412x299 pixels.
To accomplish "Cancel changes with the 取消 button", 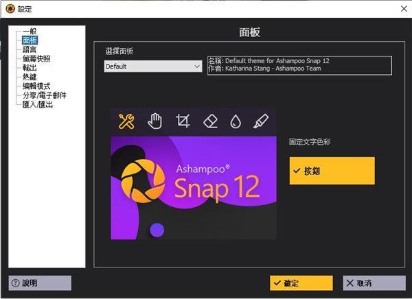I will pyautogui.click(x=374, y=283).
